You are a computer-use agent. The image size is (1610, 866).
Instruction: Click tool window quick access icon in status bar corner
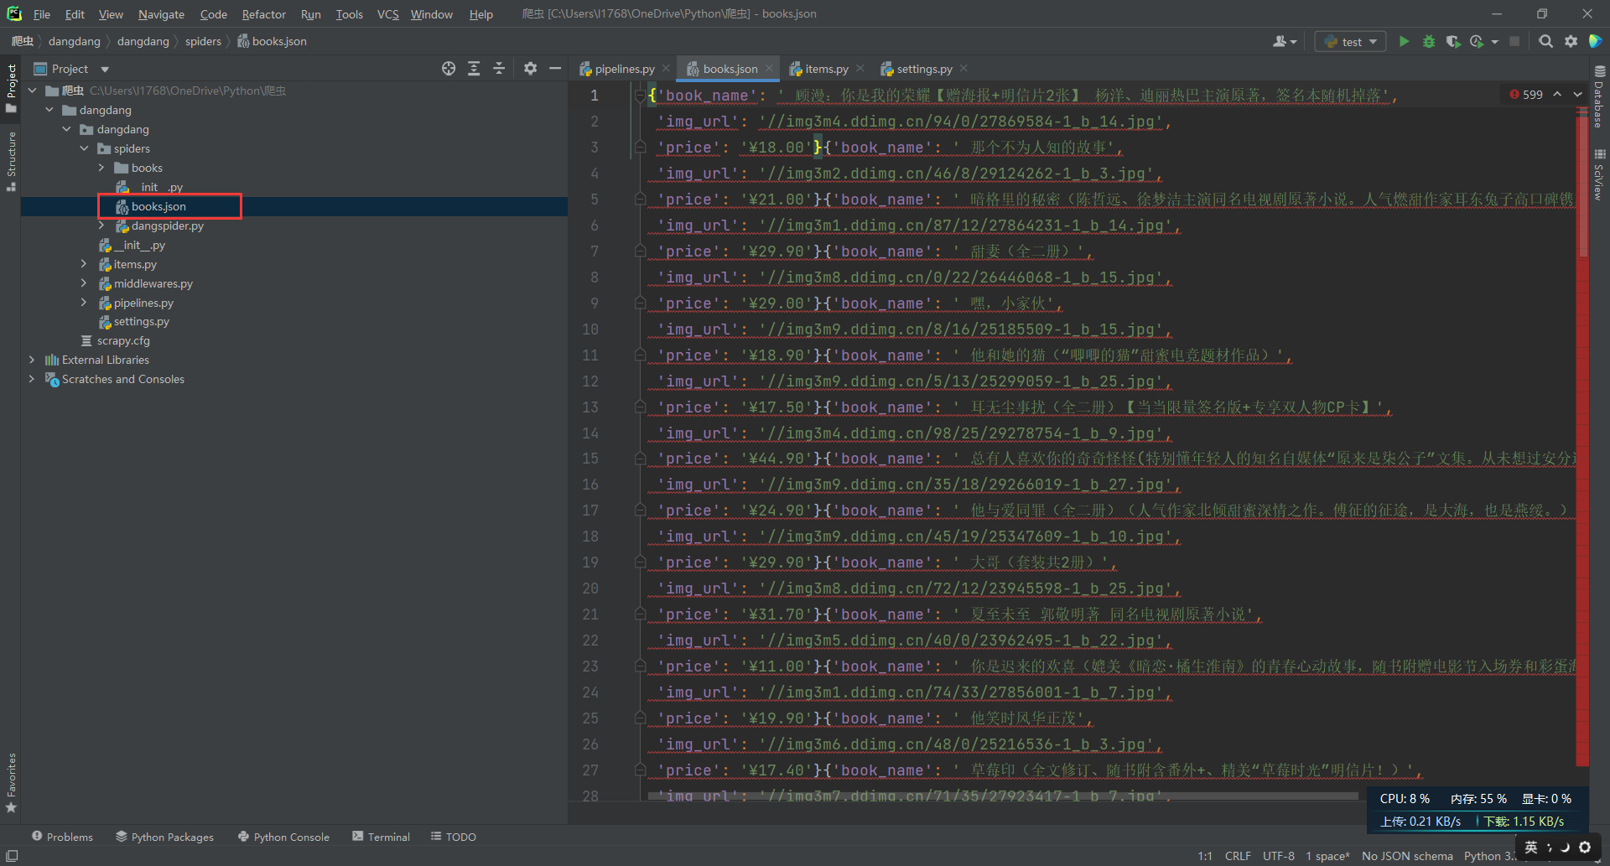(x=12, y=856)
